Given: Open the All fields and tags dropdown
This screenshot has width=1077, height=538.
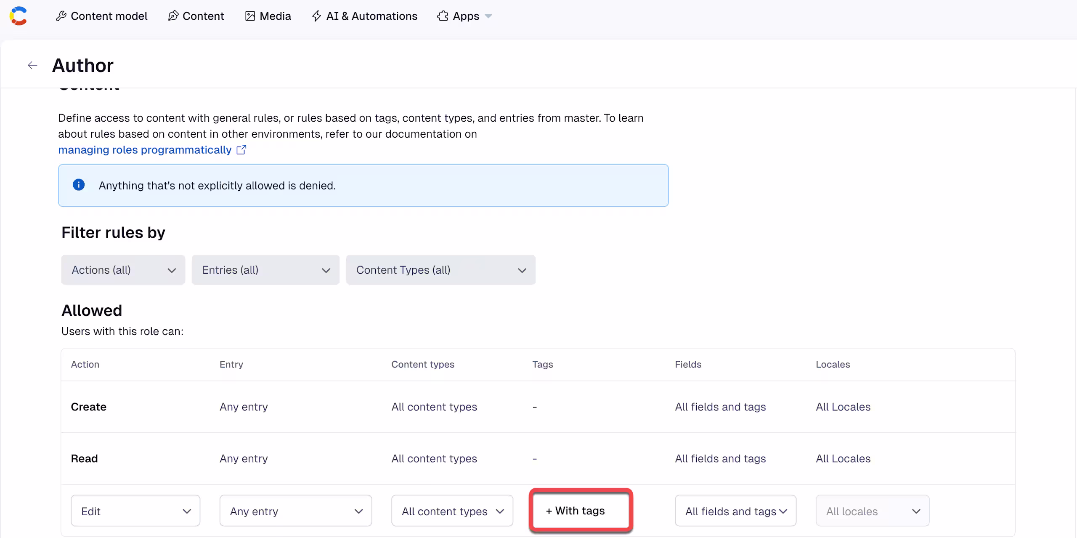Looking at the screenshot, I should pos(735,511).
